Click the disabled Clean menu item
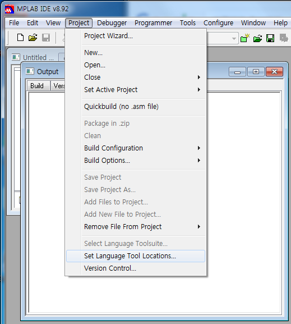 [136, 136]
